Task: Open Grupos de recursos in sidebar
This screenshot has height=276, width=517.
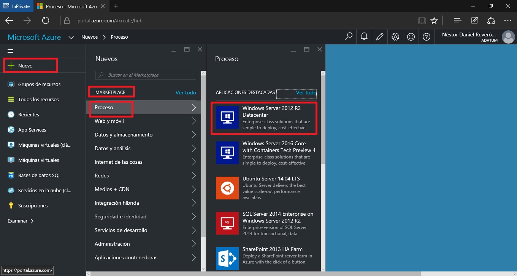Action: (x=39, y=84)
